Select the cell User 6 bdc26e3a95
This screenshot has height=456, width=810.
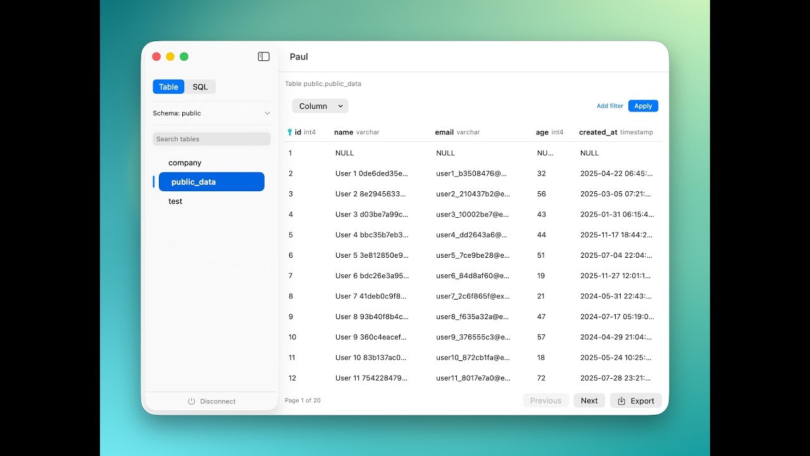[x=372, y=275]
